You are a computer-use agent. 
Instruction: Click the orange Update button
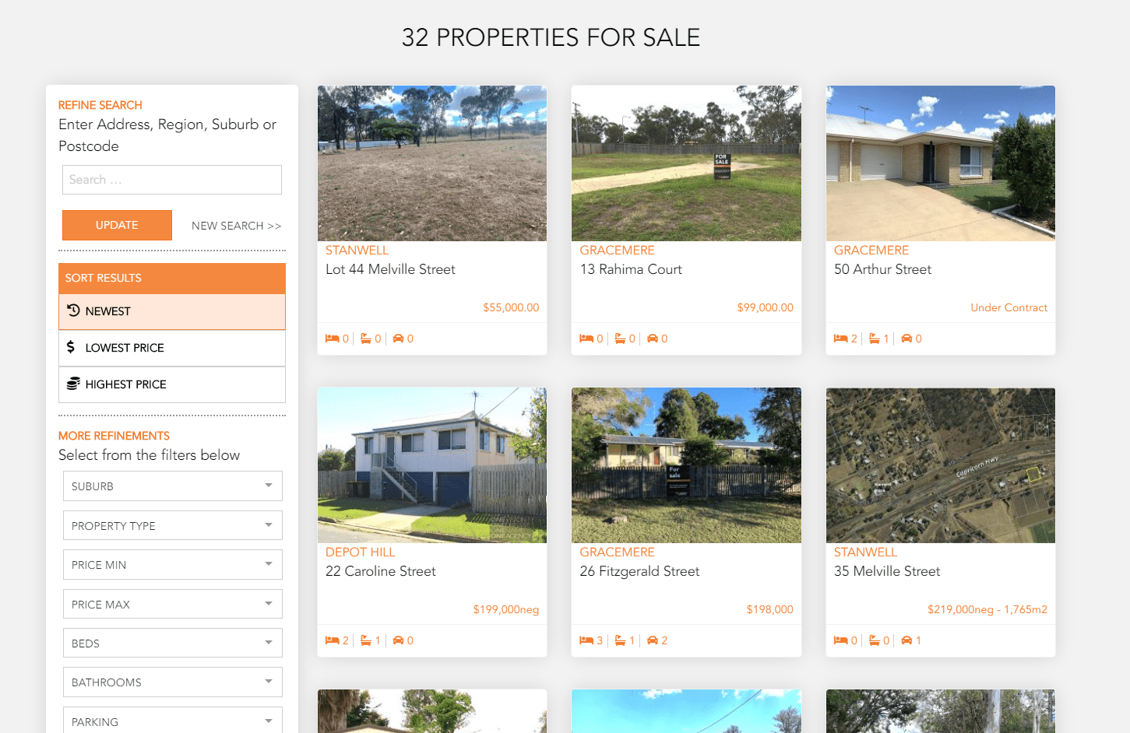click(117, 225)
